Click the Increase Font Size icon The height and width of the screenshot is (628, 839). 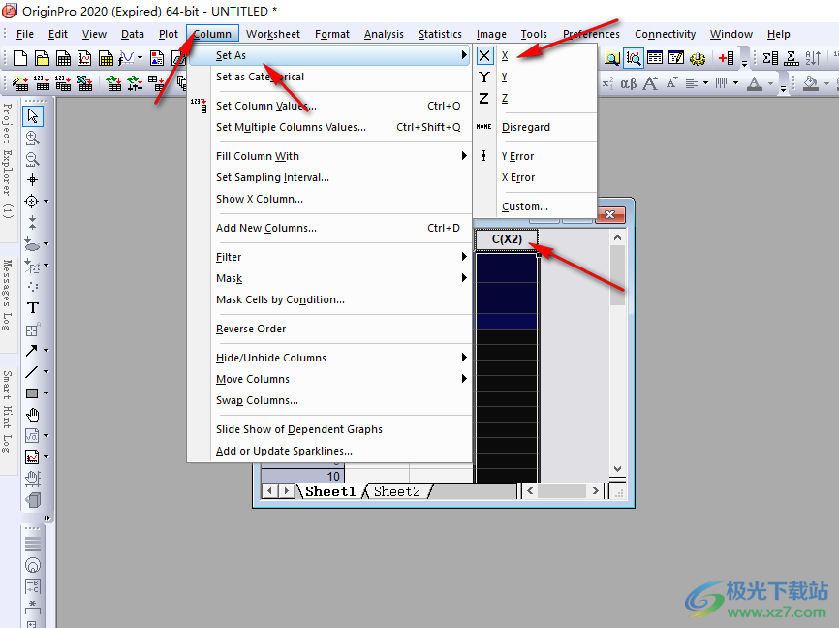click(650, 83)
